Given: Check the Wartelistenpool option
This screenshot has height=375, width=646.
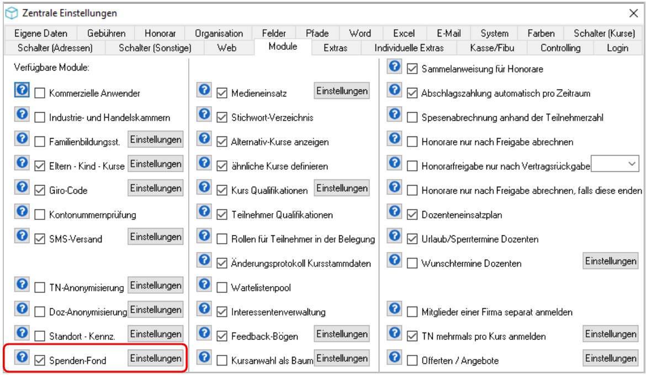Looking at the screenshot, I should point(222,288).
